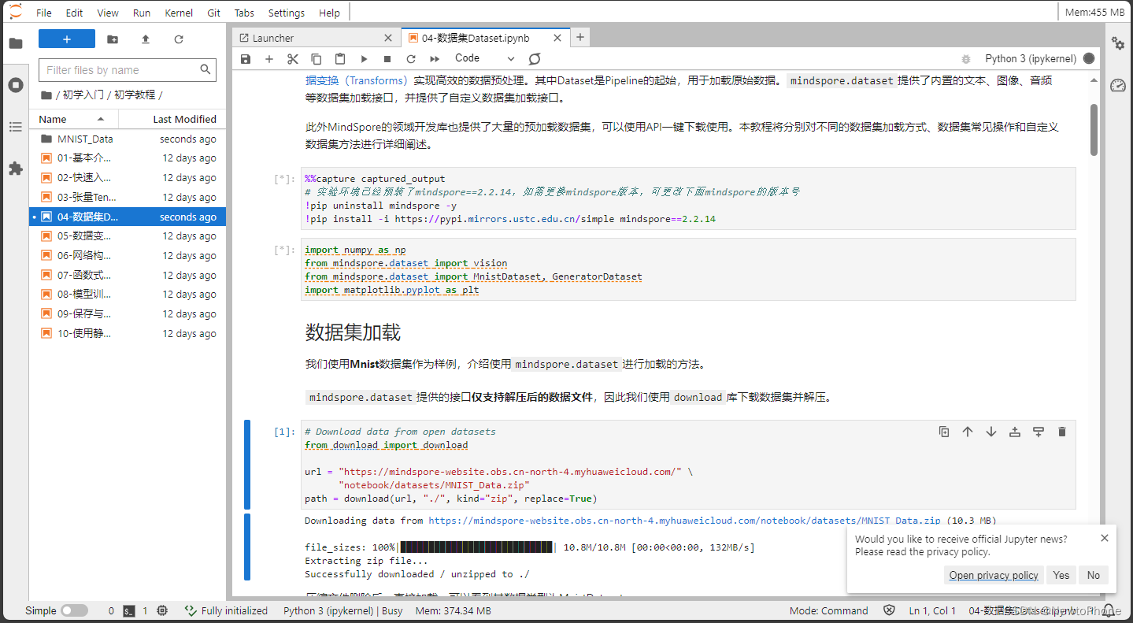1133x623 pixels.
Task: Open the File Browser sidebar tab
Action: (x=15, y=43)
